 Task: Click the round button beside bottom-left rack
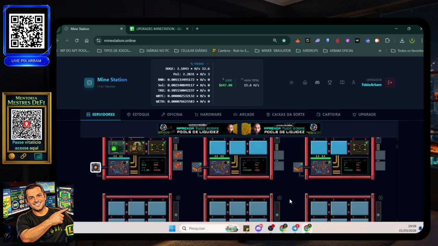click(x=176, y=215)
